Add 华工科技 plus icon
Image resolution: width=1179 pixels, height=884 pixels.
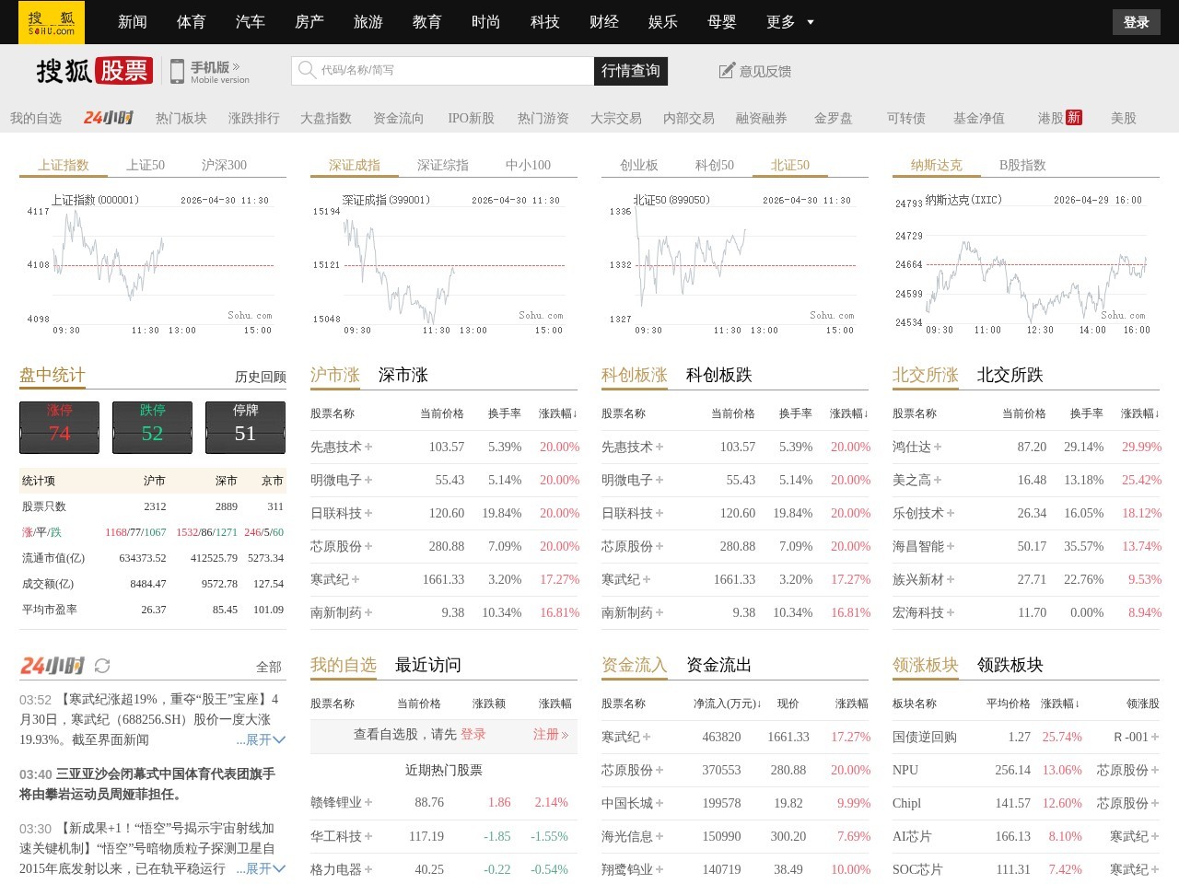pyautogui.click(x=368, y=836)
